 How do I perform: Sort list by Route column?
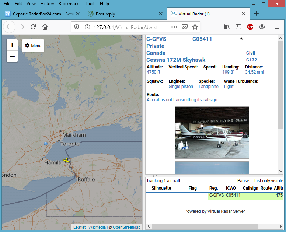pyautogui.click(x=266, y=188)
